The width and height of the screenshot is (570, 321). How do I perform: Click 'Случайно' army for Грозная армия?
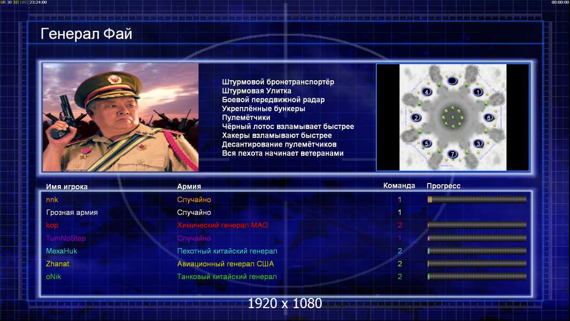click(x=194, y=212)
